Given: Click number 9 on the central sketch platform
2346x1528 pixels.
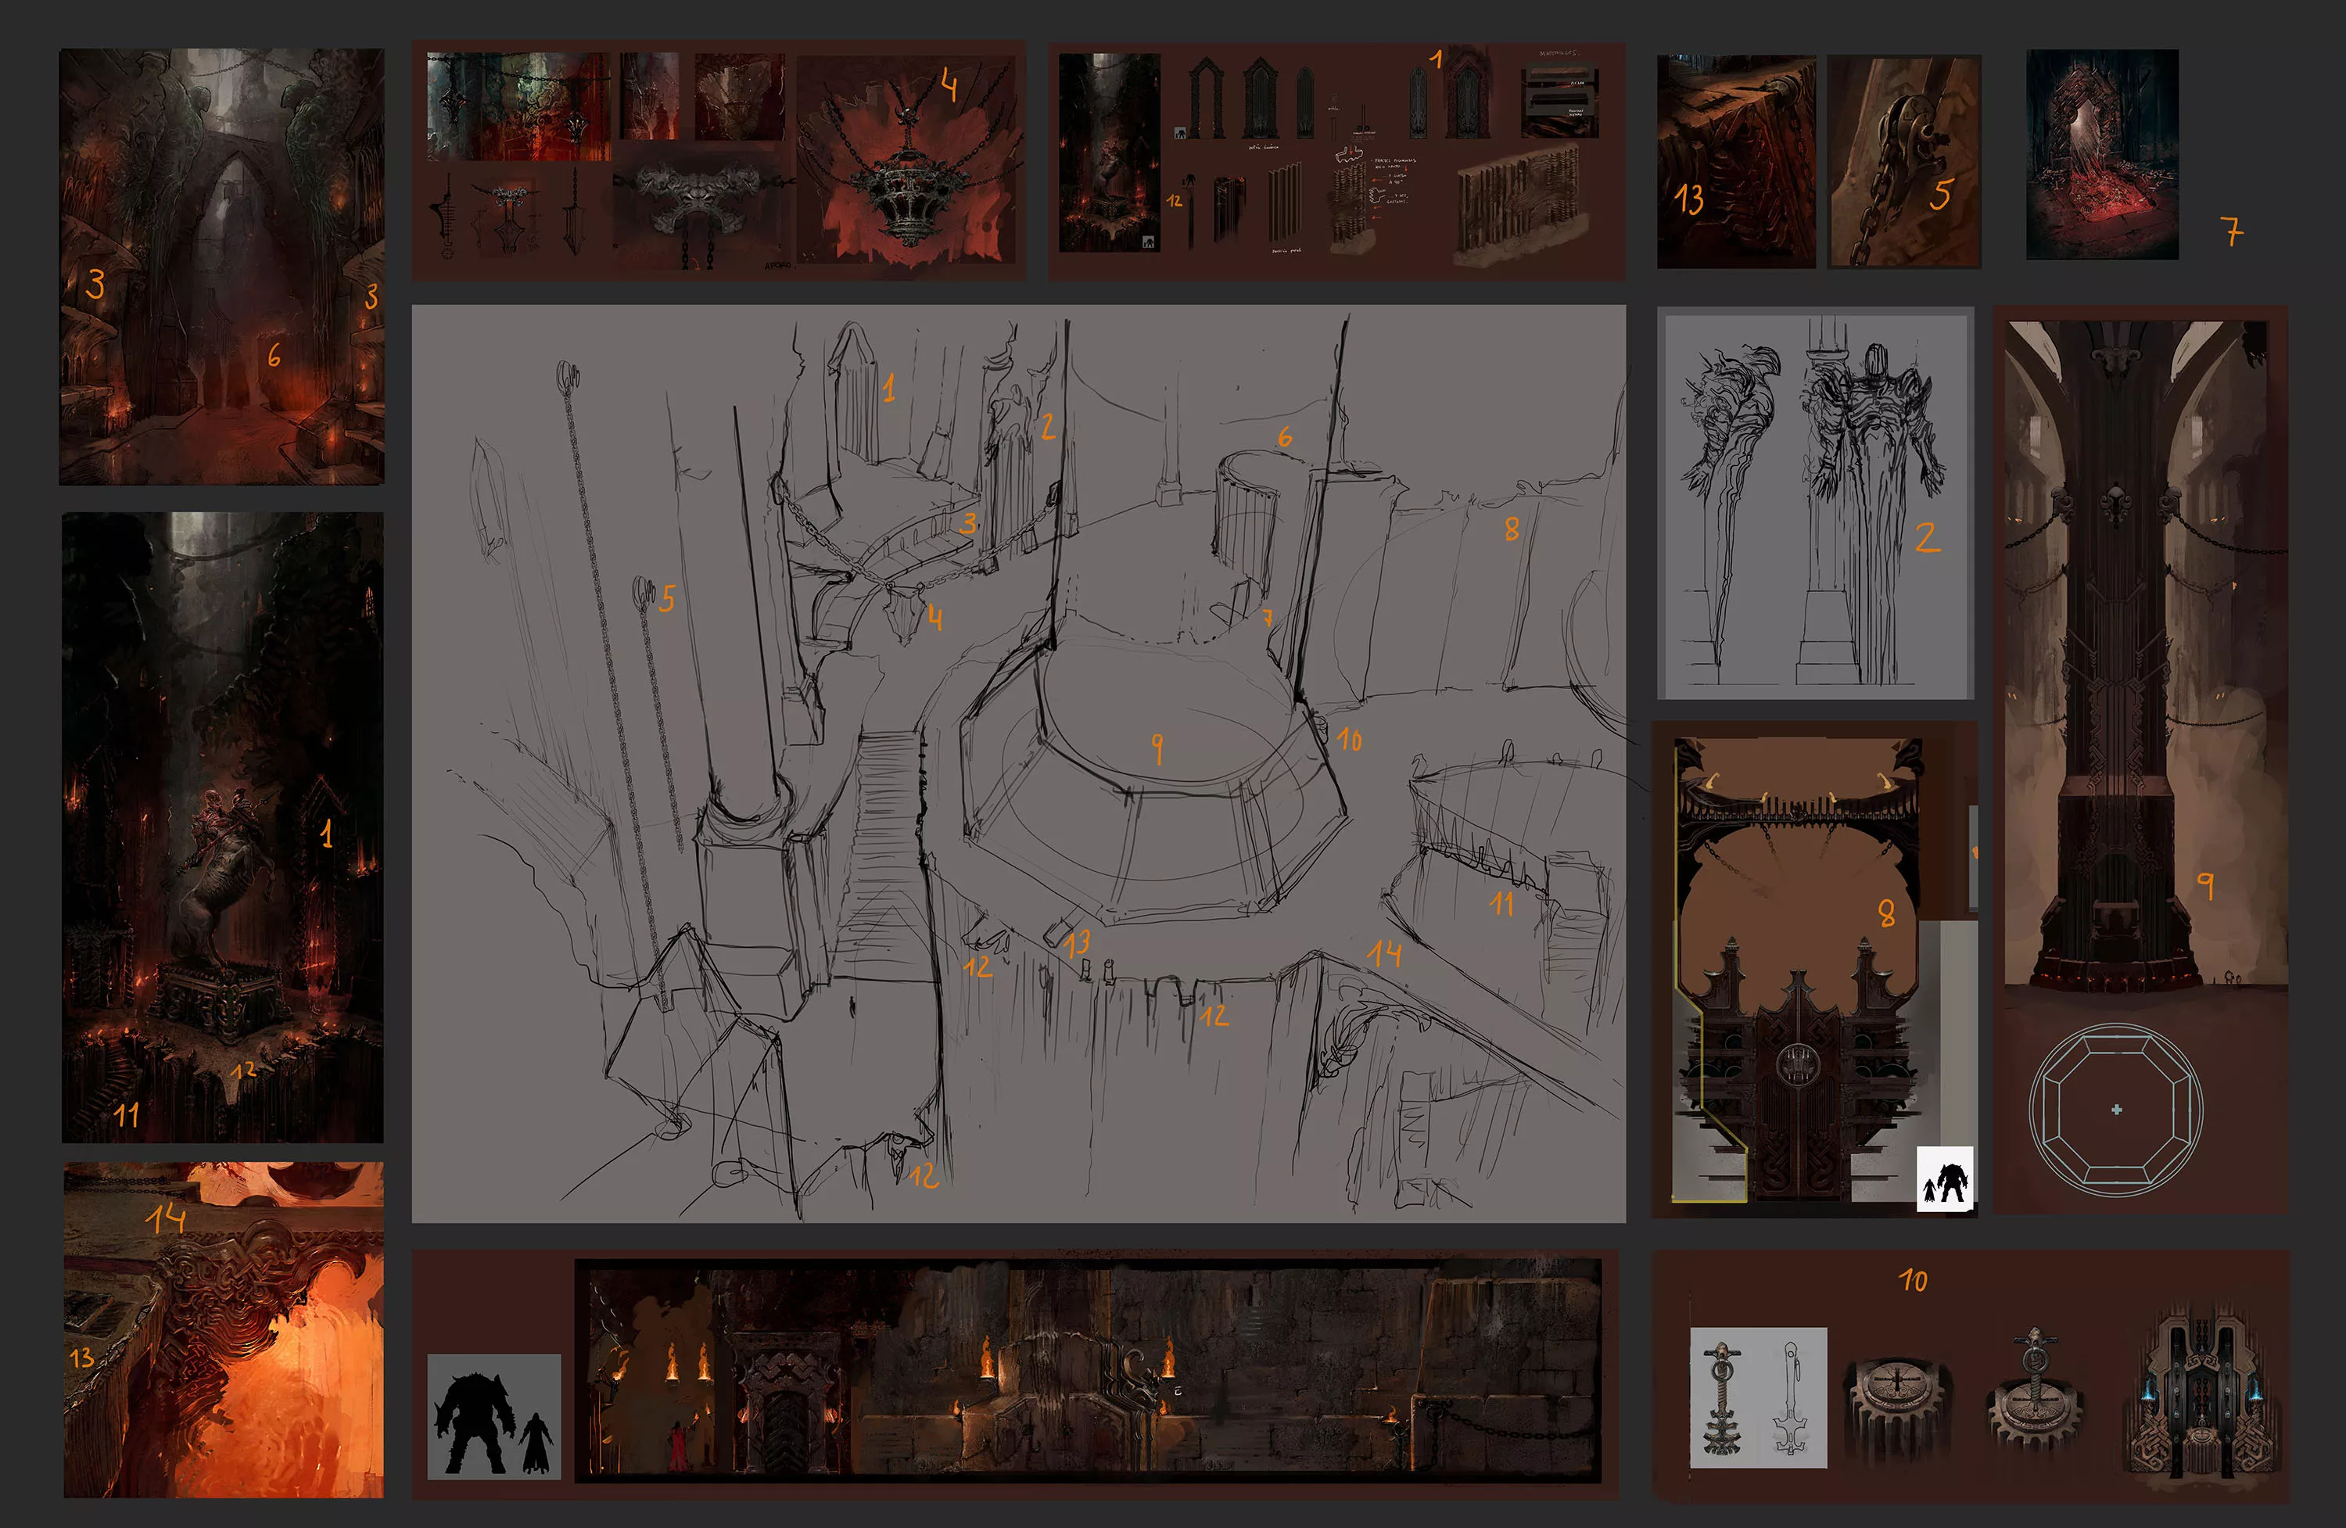Looking at the screenshot, I should click(1157, 748).
